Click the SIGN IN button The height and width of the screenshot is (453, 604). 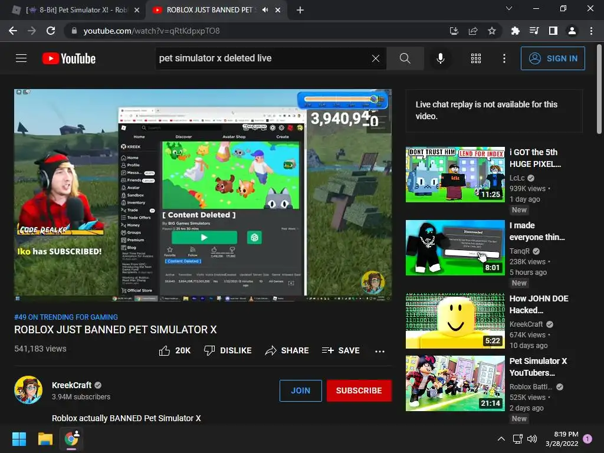pyautogui.click(x=553, y=58)
